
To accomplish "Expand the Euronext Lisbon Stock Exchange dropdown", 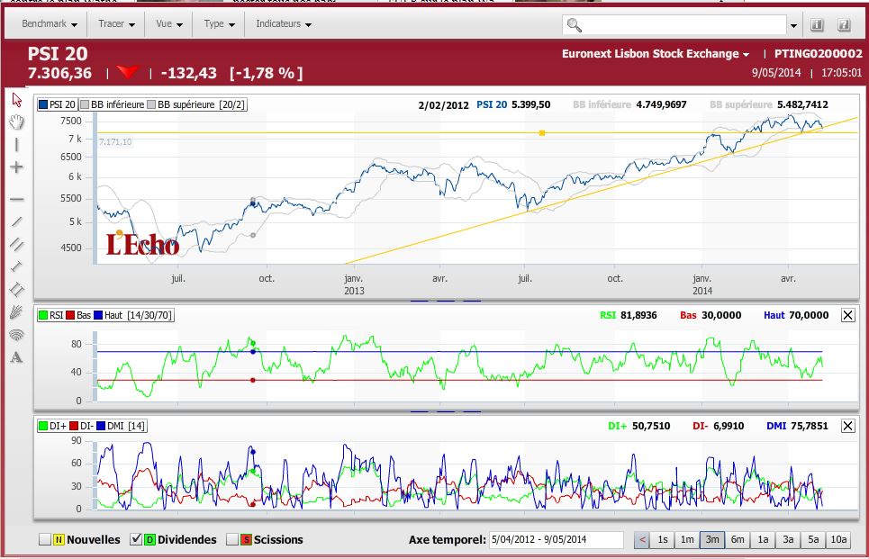I will point(656,54).
